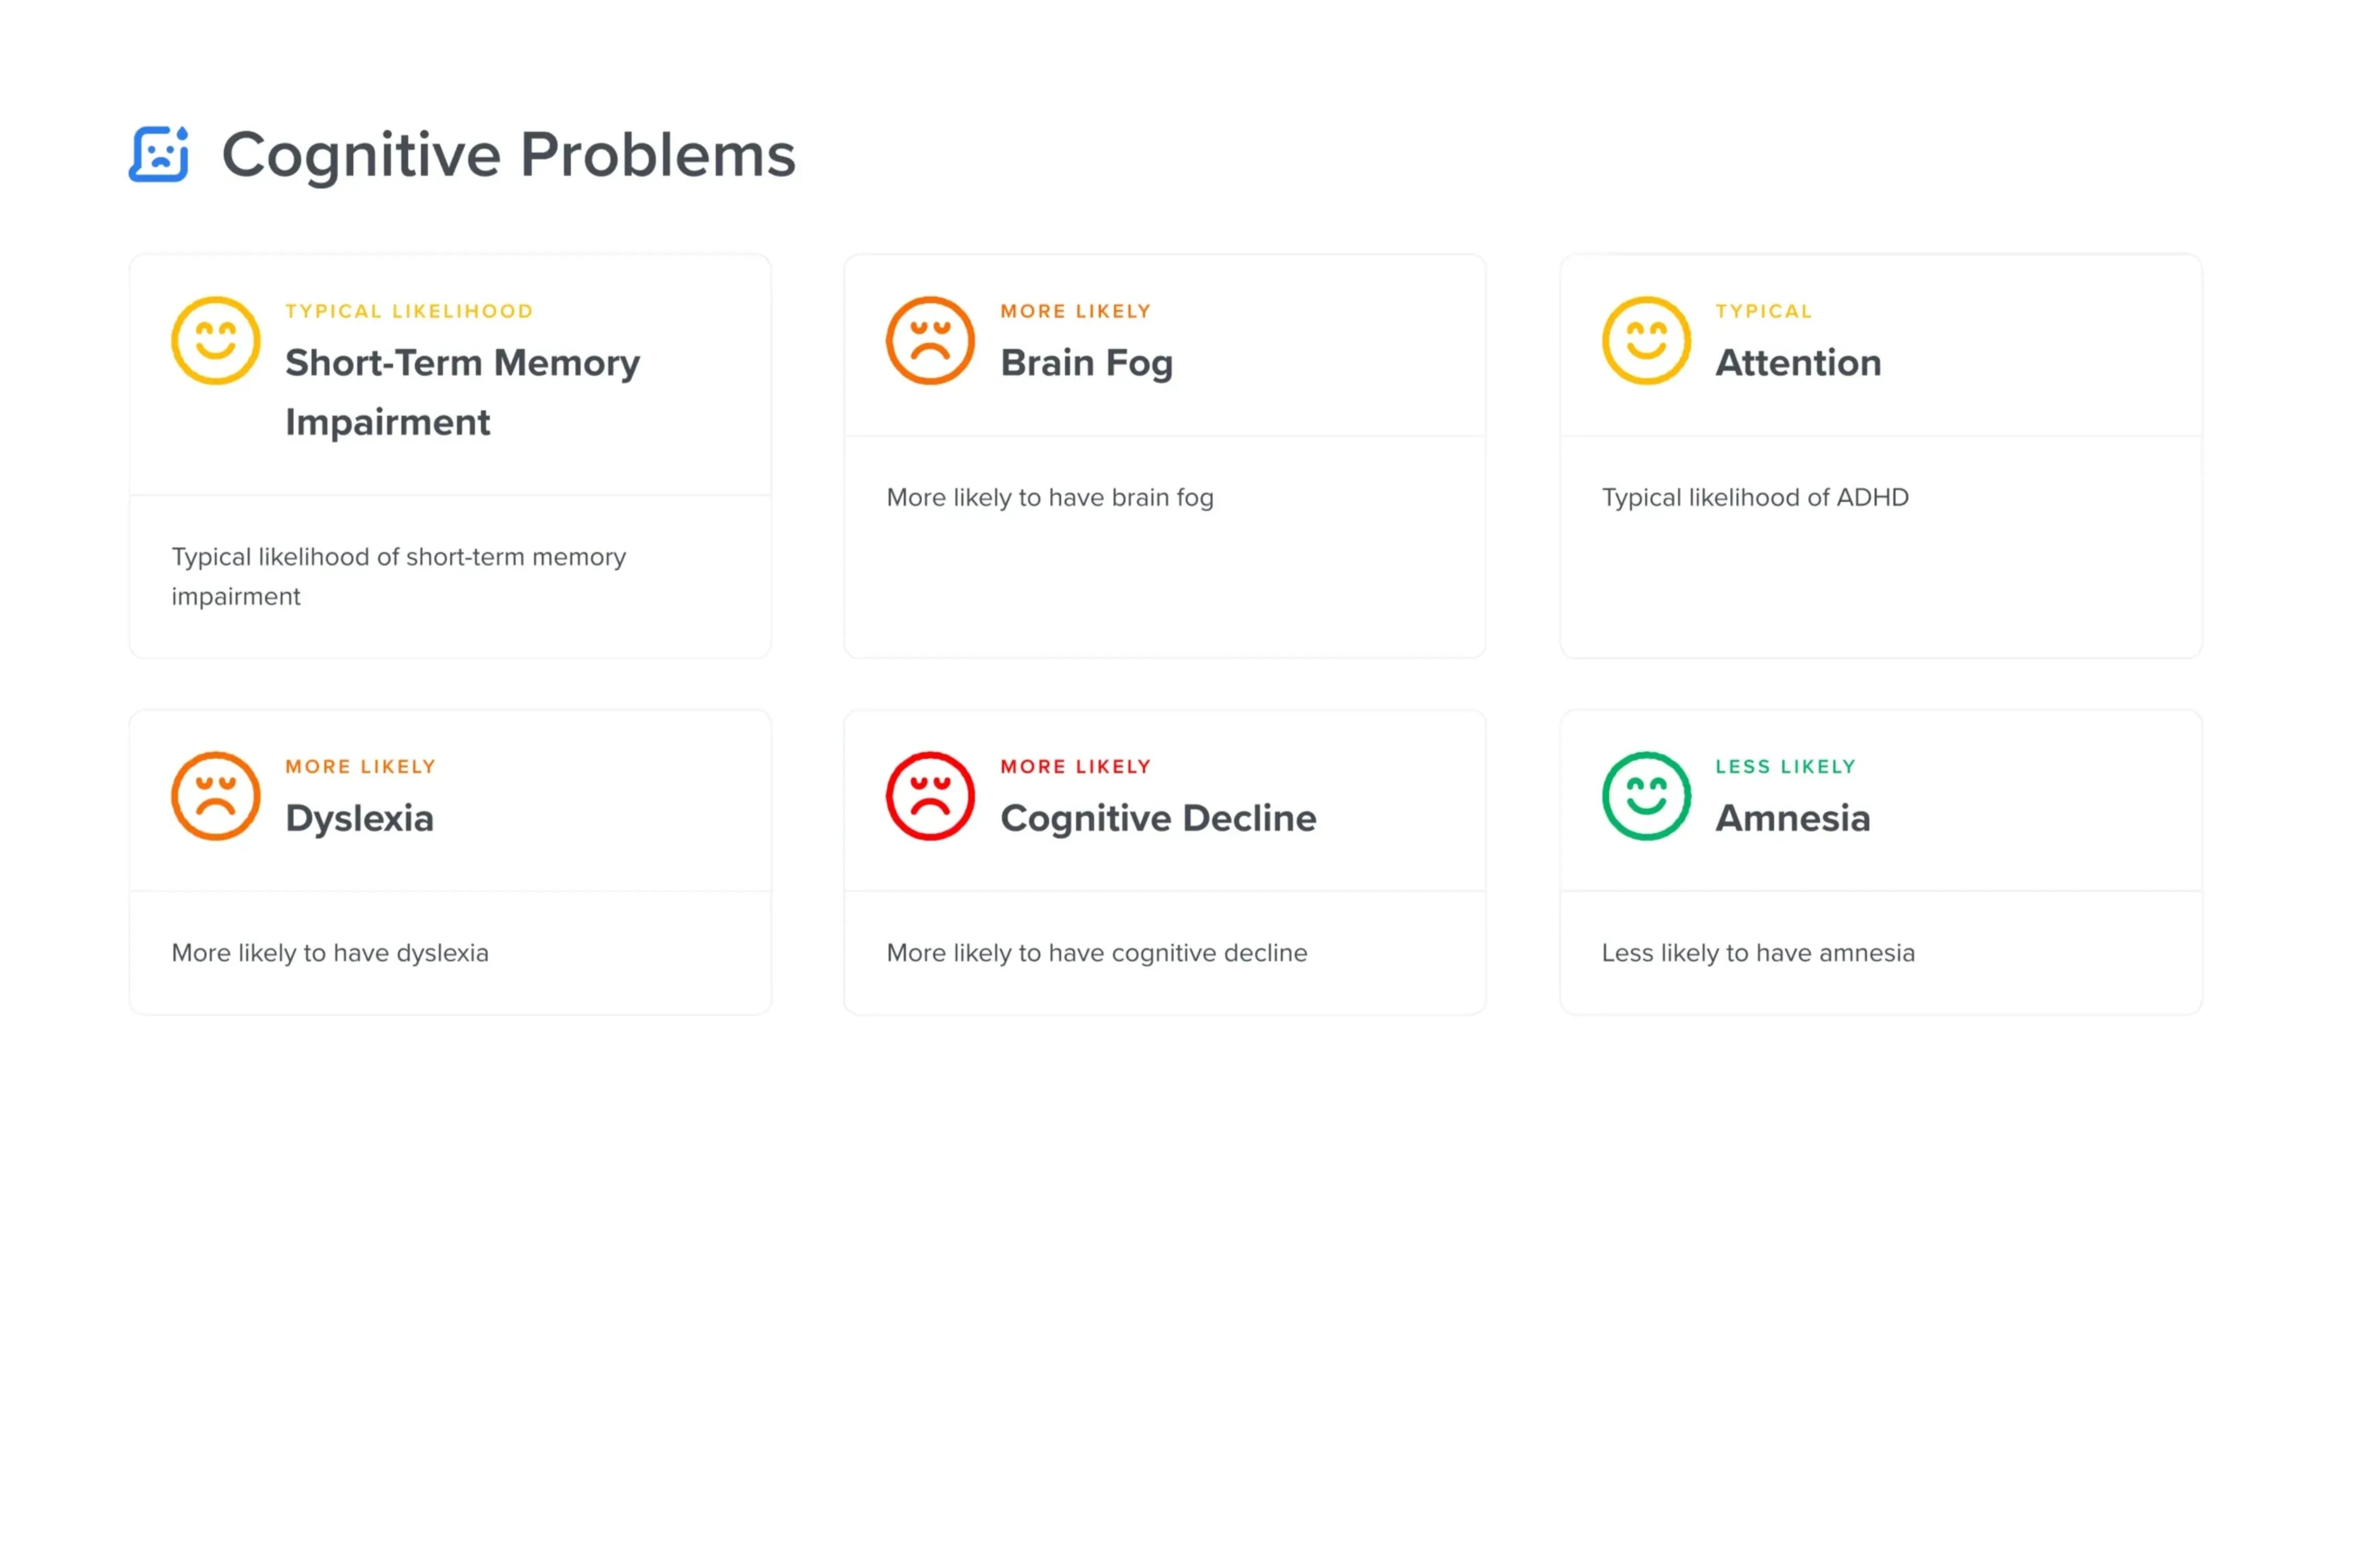The image size is (2353, 1568).
Task: Open the Dyslexia card heading
Action: point(359,818)
